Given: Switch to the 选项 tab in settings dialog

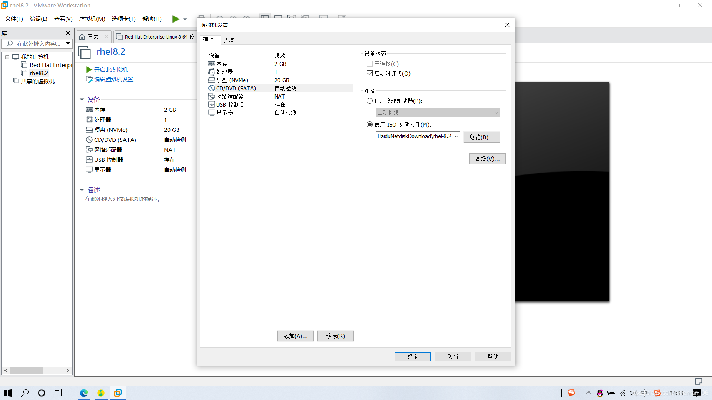Looking at the screenshot, I should (228, 40).
